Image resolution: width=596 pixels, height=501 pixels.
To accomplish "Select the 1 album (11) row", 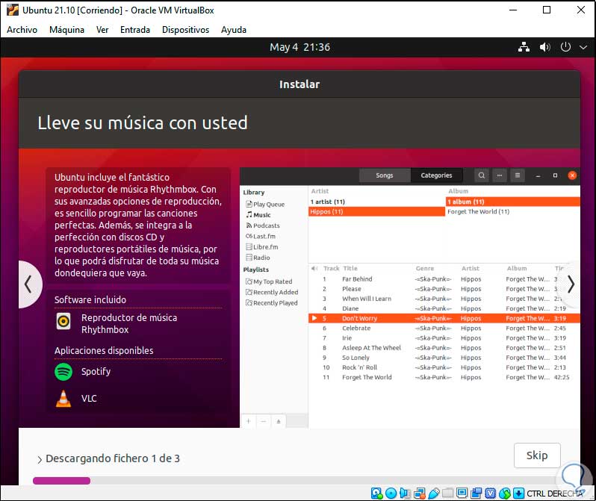I will pos(513,202).
